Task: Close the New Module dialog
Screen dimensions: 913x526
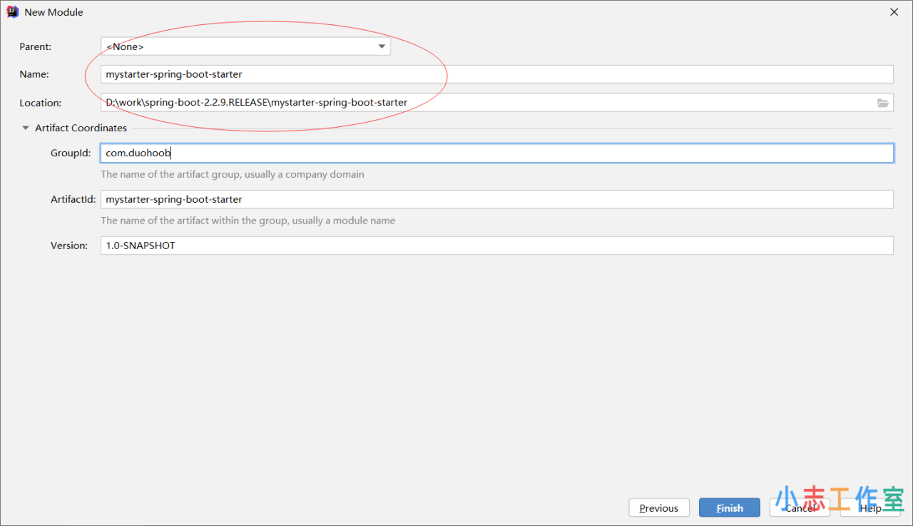Action: [x=894, y=12]
